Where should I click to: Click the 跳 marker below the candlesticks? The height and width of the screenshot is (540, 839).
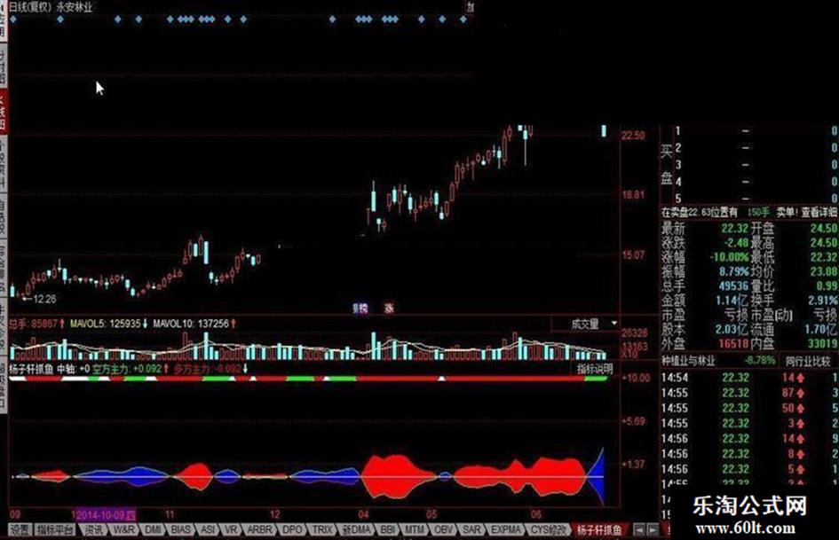tap(361, 309)
